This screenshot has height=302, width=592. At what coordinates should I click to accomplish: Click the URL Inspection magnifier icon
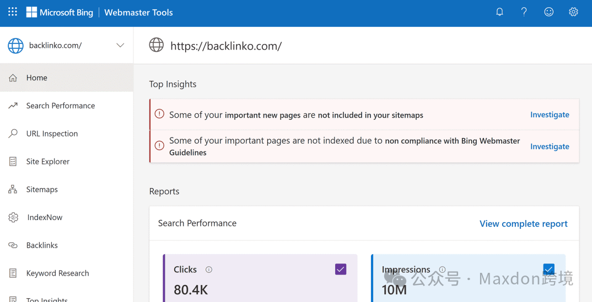point(13,134)
